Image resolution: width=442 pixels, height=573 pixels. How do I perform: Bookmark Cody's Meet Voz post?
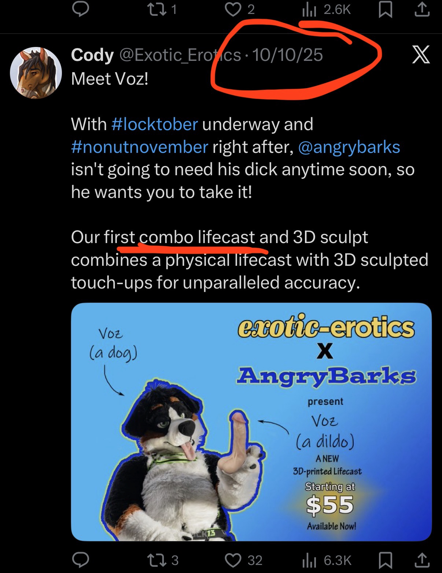(384, 560)
